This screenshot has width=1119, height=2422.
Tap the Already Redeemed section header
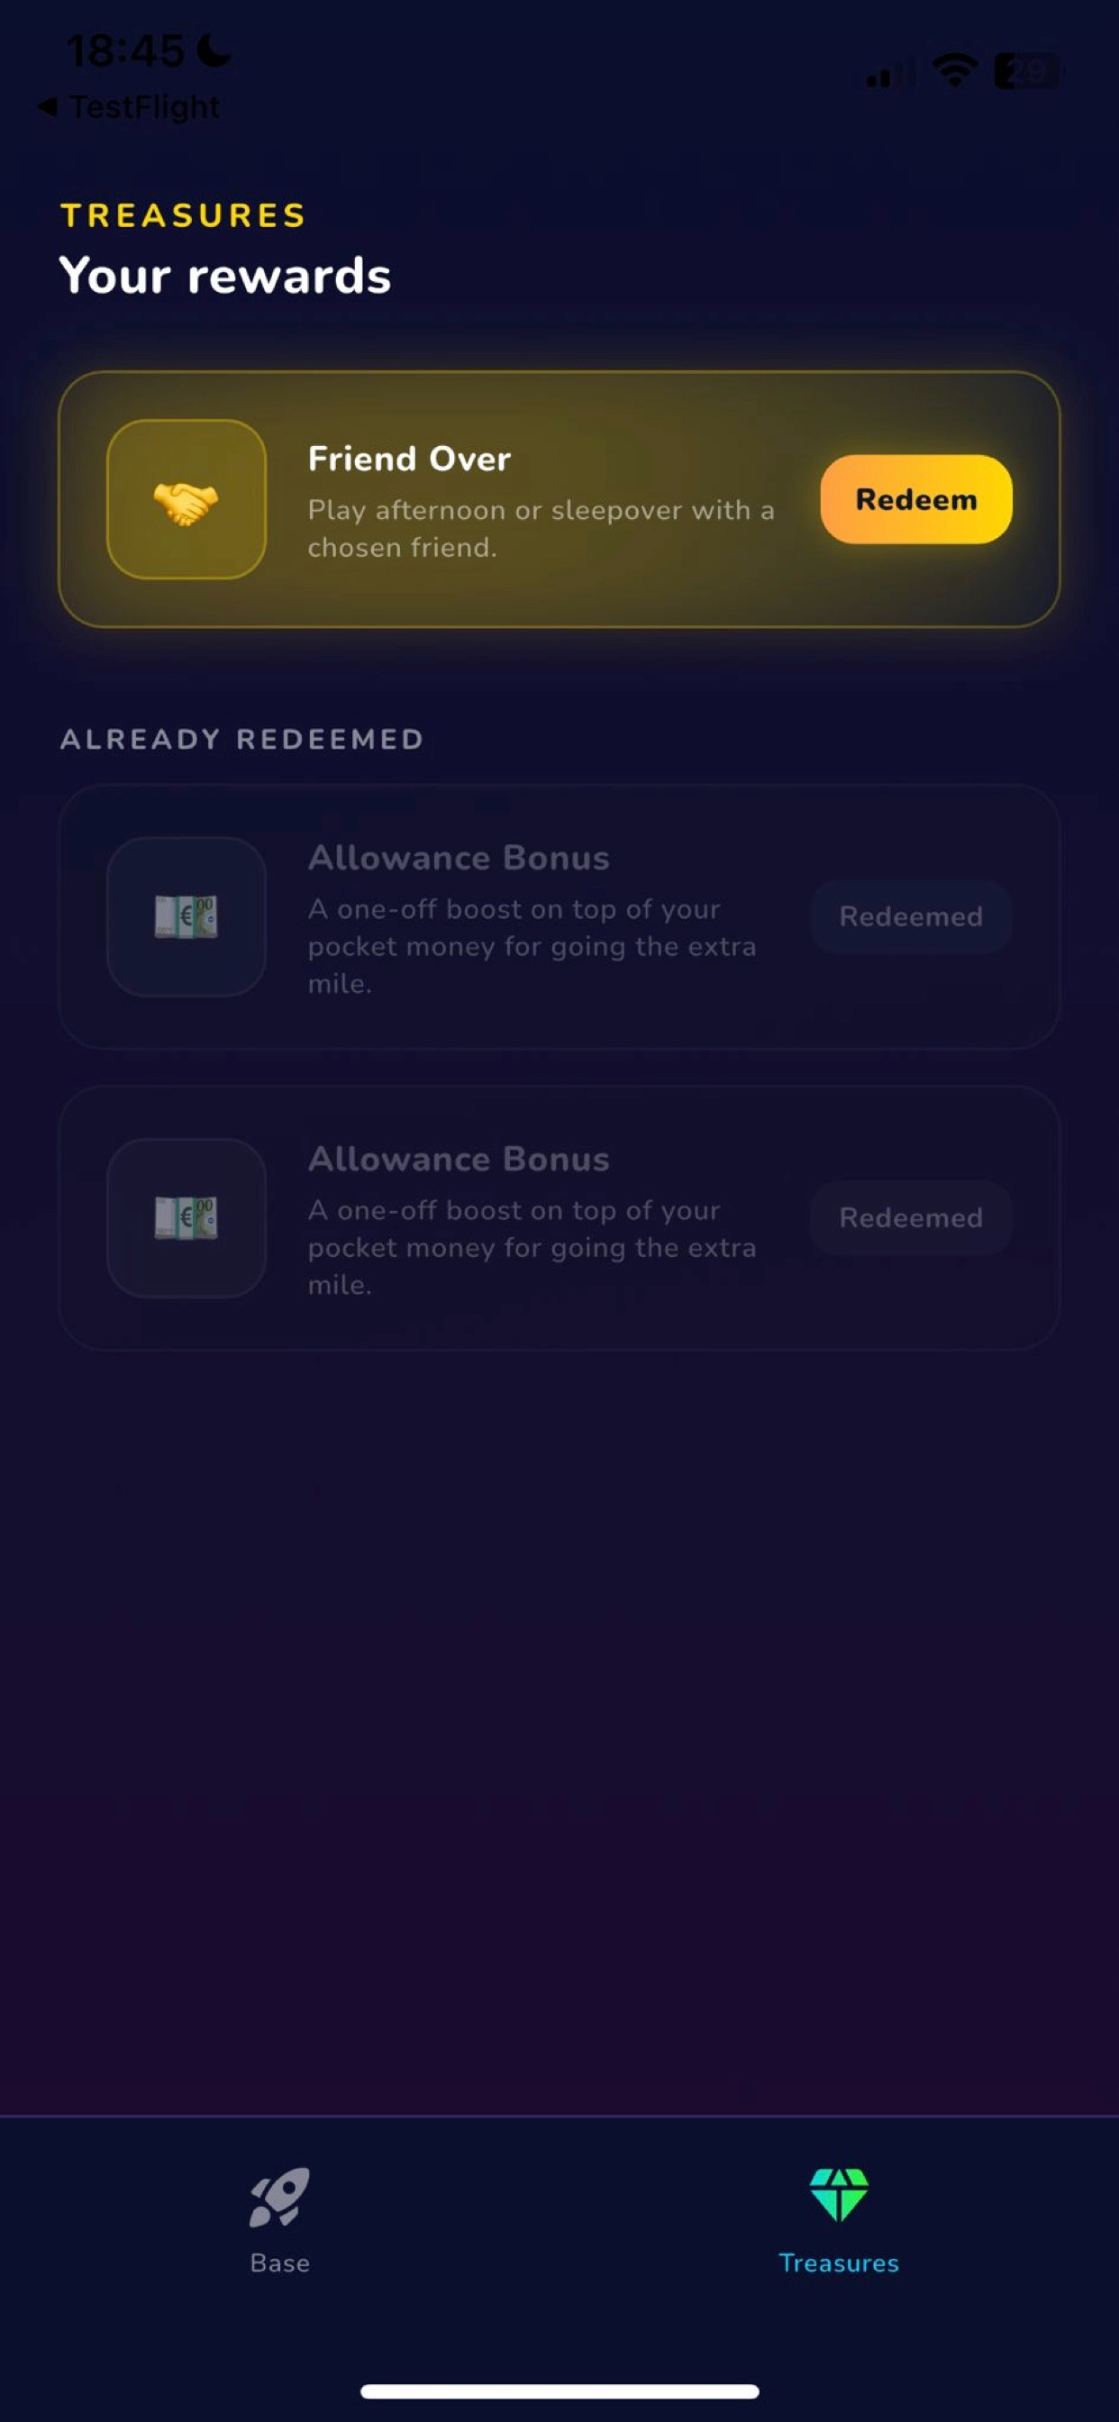[242, 739]
